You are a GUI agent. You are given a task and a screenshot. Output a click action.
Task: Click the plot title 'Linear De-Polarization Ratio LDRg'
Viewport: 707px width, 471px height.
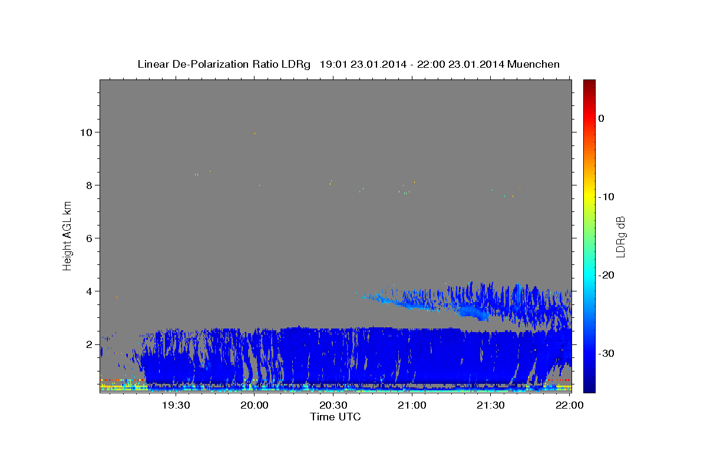point(224,64)
